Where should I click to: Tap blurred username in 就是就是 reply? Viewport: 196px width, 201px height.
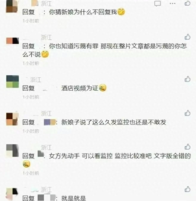pos(47,198)
